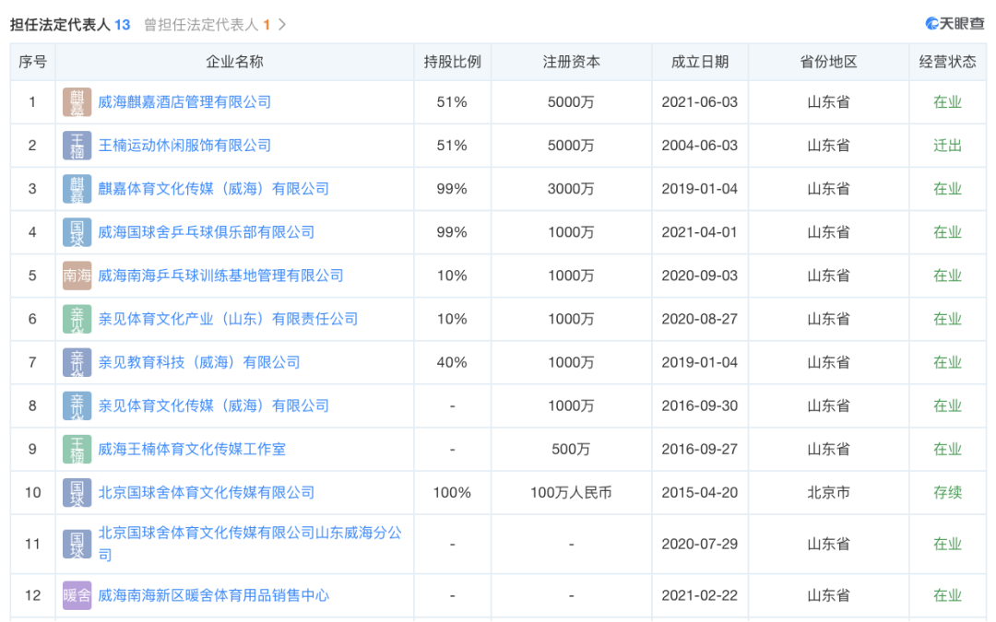Click the 经营状态 column header
The height and width of the screenshot is (622, 996).
coord(947,63)
